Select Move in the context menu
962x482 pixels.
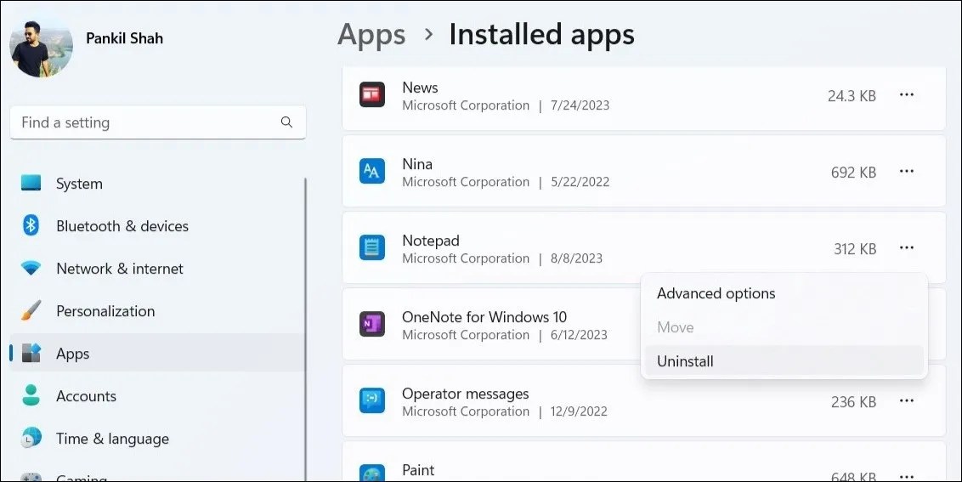point(784,327)
